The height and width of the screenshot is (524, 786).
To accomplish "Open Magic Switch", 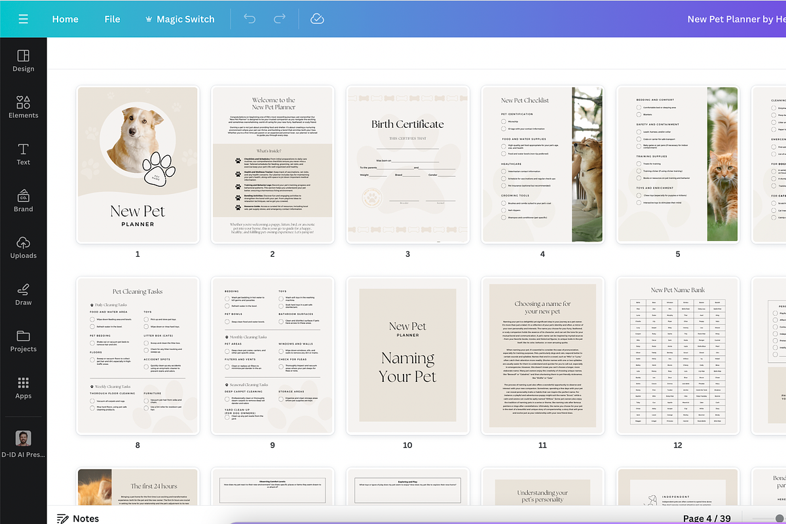I will point(179,19).
